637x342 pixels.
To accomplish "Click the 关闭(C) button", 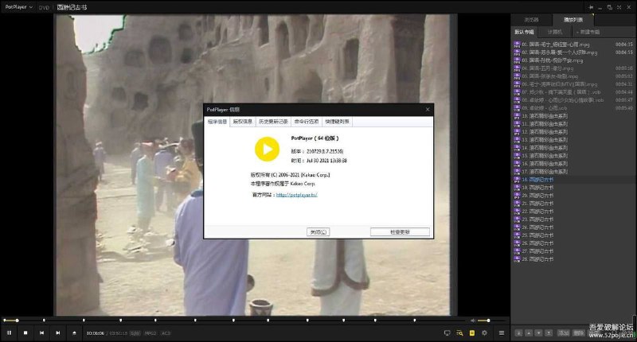I will (x=318, y=231).
